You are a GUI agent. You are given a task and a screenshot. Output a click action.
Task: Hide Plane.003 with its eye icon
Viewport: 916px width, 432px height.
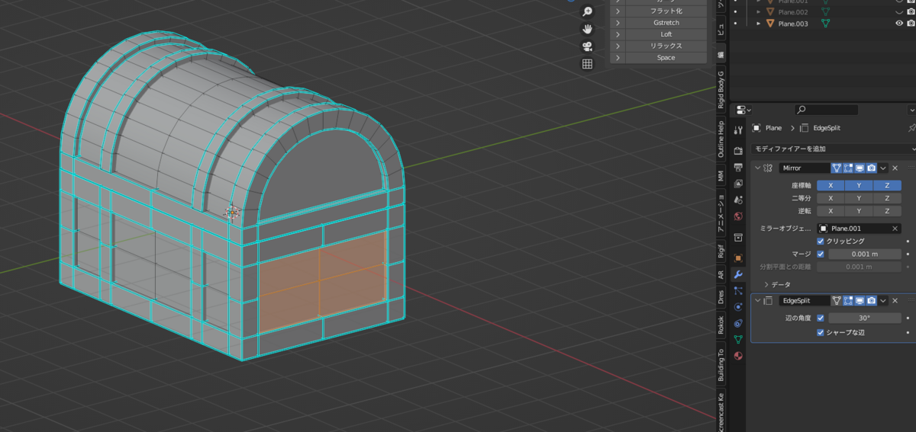[899, 24]
